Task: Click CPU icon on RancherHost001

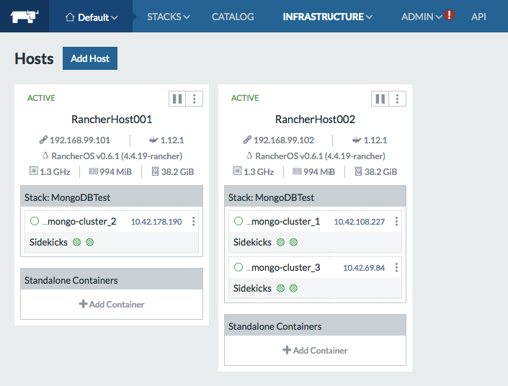Action: pyautogui.click(x=34, y=171)
